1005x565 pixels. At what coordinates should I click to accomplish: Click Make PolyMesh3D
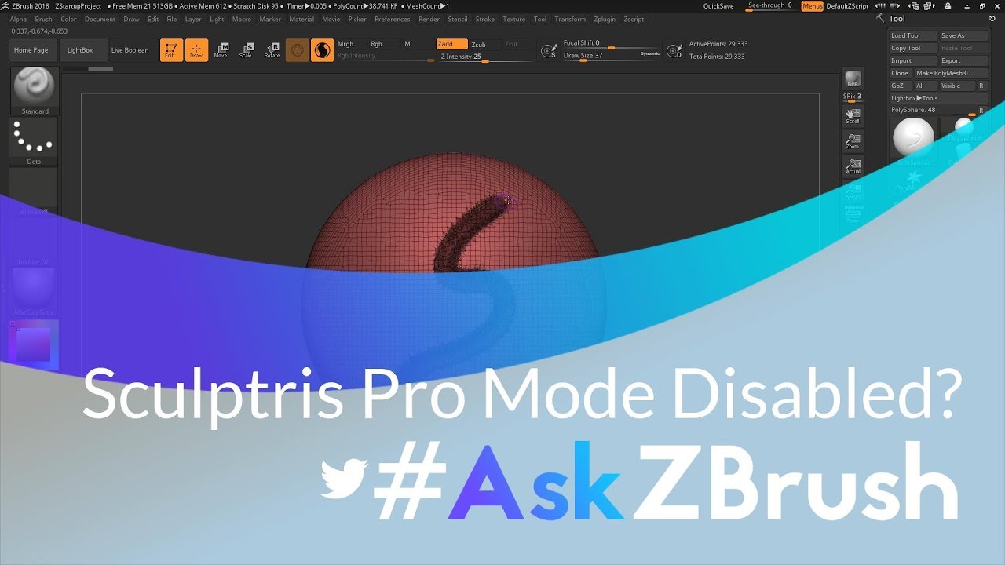point(950,73)
